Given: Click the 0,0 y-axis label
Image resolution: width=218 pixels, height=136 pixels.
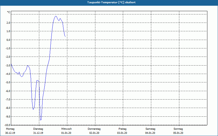Looking at the screenshot, I should (x=8, y=40).
